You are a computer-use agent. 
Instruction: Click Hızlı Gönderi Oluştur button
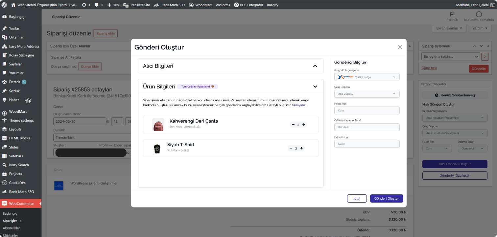[455, 164]
